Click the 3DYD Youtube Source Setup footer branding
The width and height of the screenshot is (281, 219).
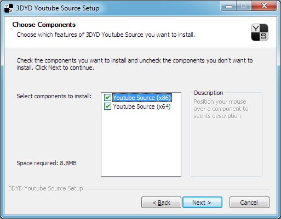coord(45,188)
